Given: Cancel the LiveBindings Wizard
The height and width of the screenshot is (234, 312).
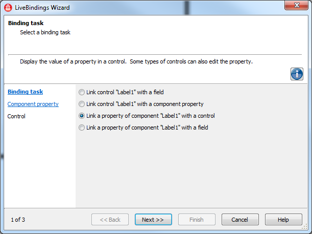Looking at the screenshot, I should point(240,220).
